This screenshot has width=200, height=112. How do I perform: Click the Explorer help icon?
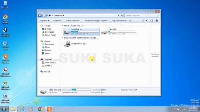(157, 21)
